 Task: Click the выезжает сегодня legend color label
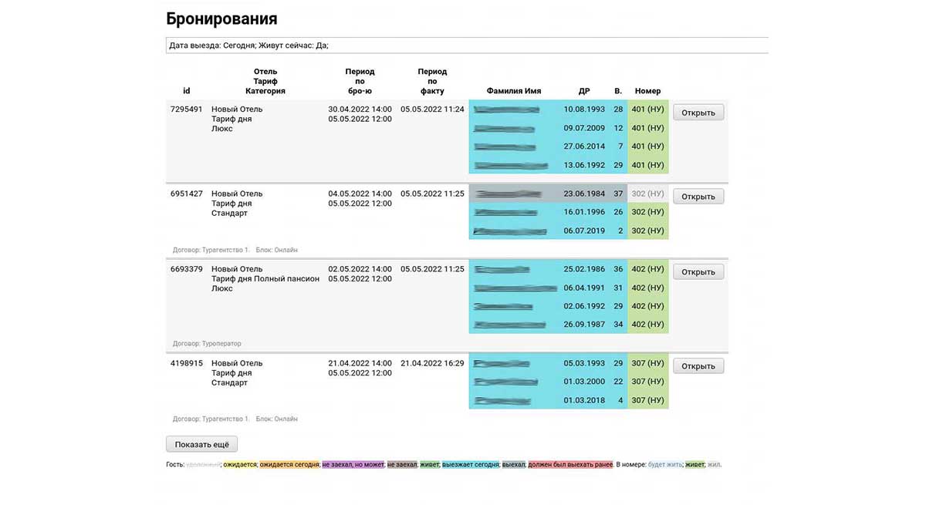click(470, 465)
